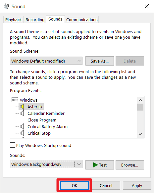Click the speaker icon next to Critical Stop

[x=22, y=133]
